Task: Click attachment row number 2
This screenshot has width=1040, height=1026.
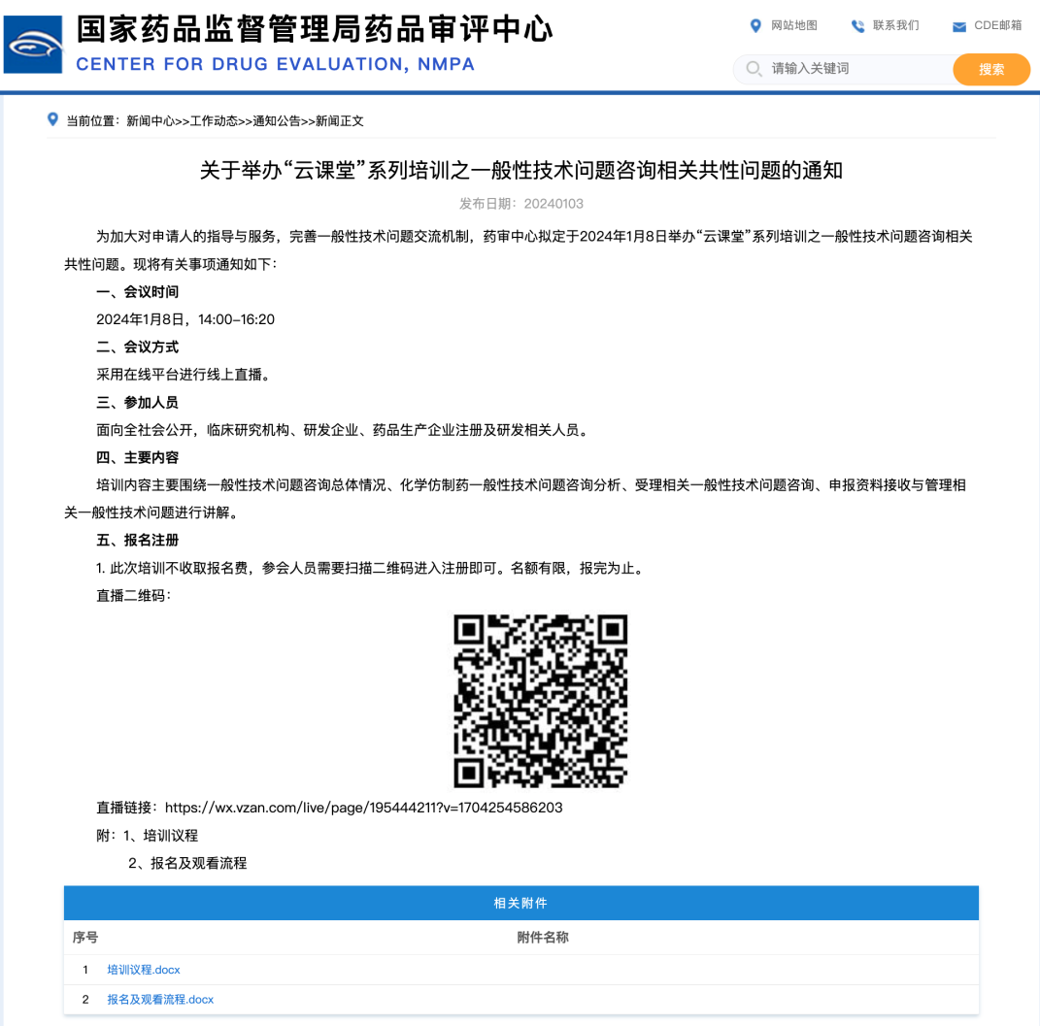Action: (x=84, y=1000)
